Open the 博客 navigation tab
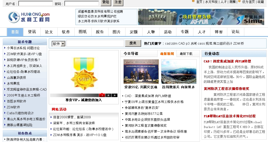 point(219,32)
